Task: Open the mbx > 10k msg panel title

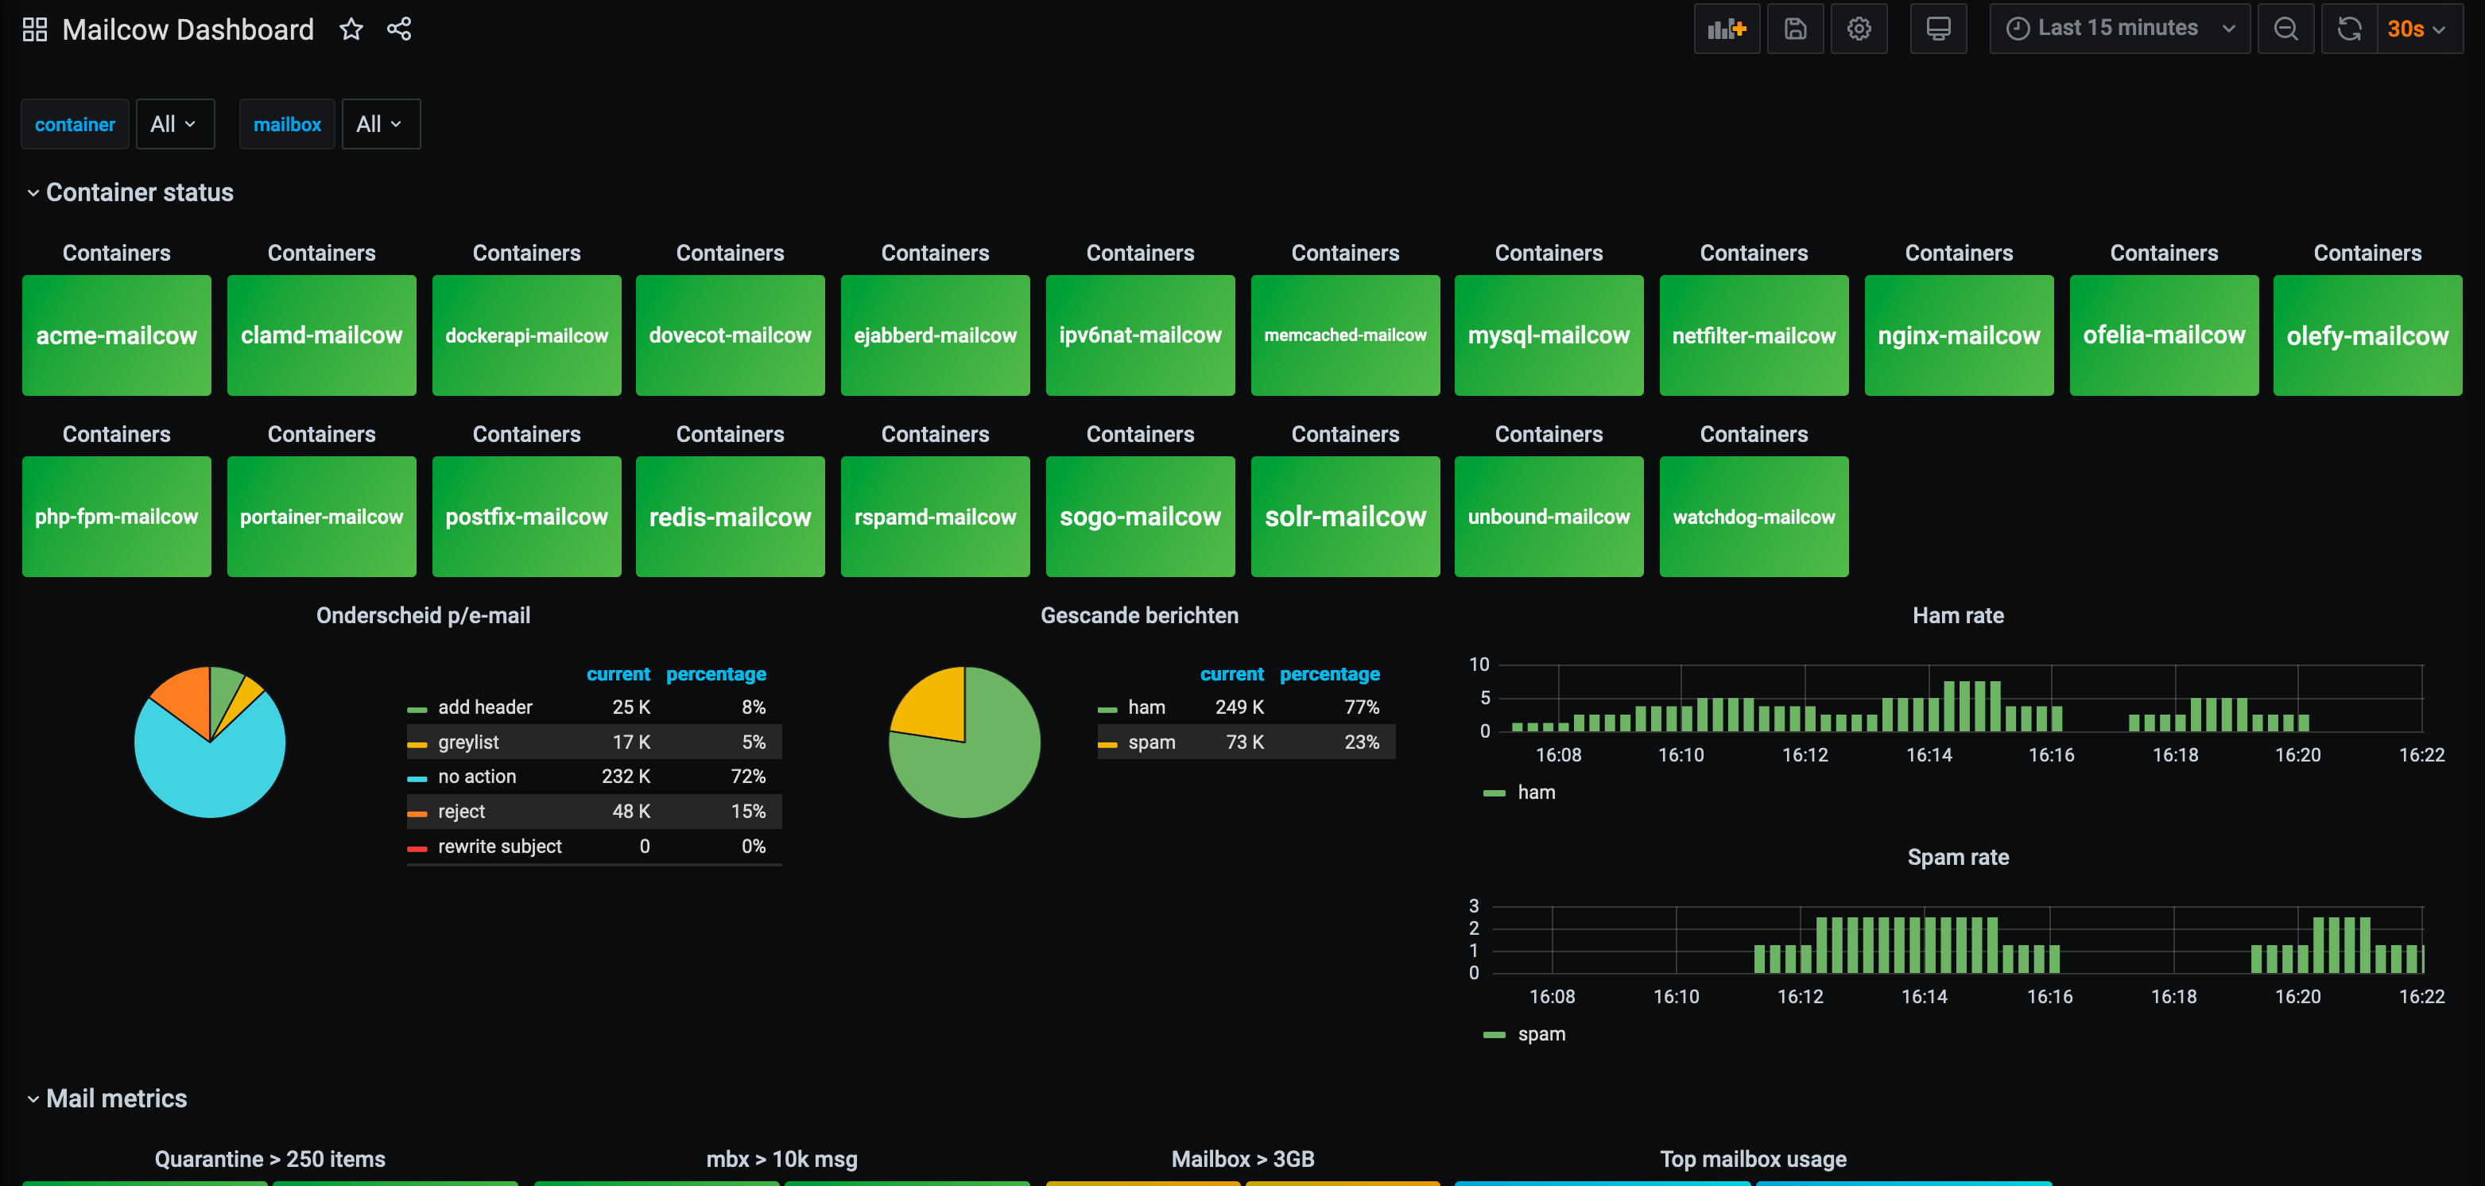Action: [781, 1159]
